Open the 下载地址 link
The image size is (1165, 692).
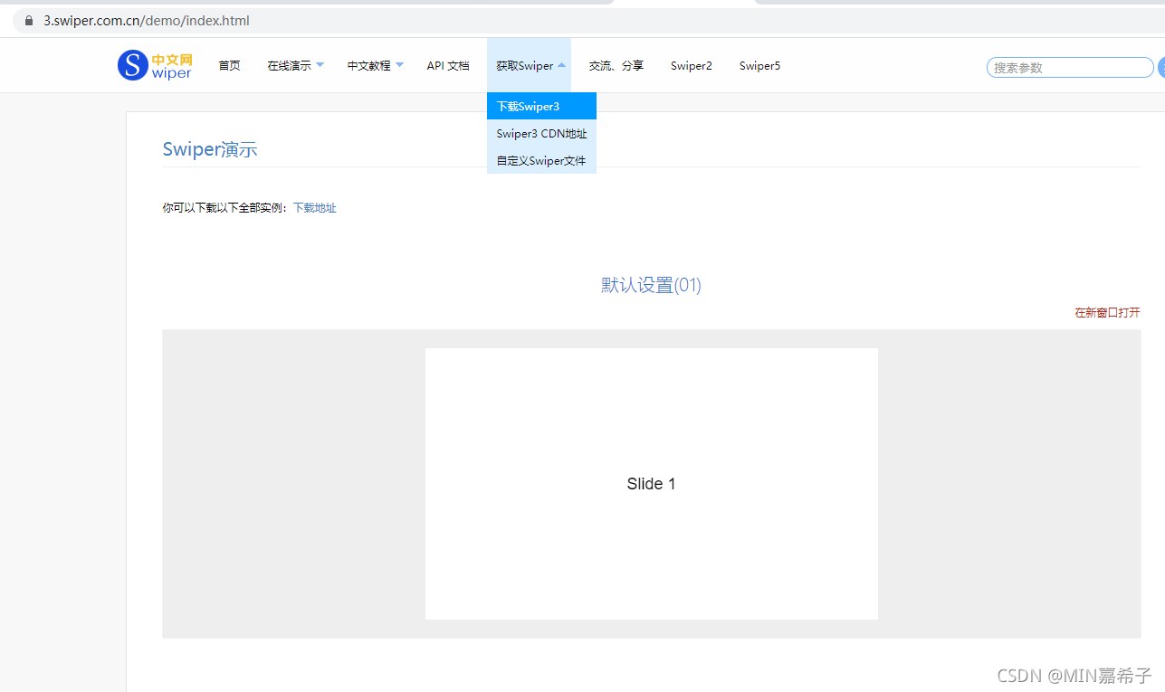click(x=315, y=208)
